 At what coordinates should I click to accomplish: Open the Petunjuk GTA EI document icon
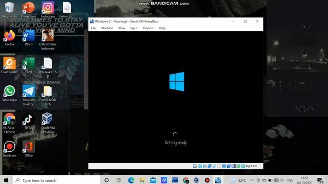coord(48,67)
